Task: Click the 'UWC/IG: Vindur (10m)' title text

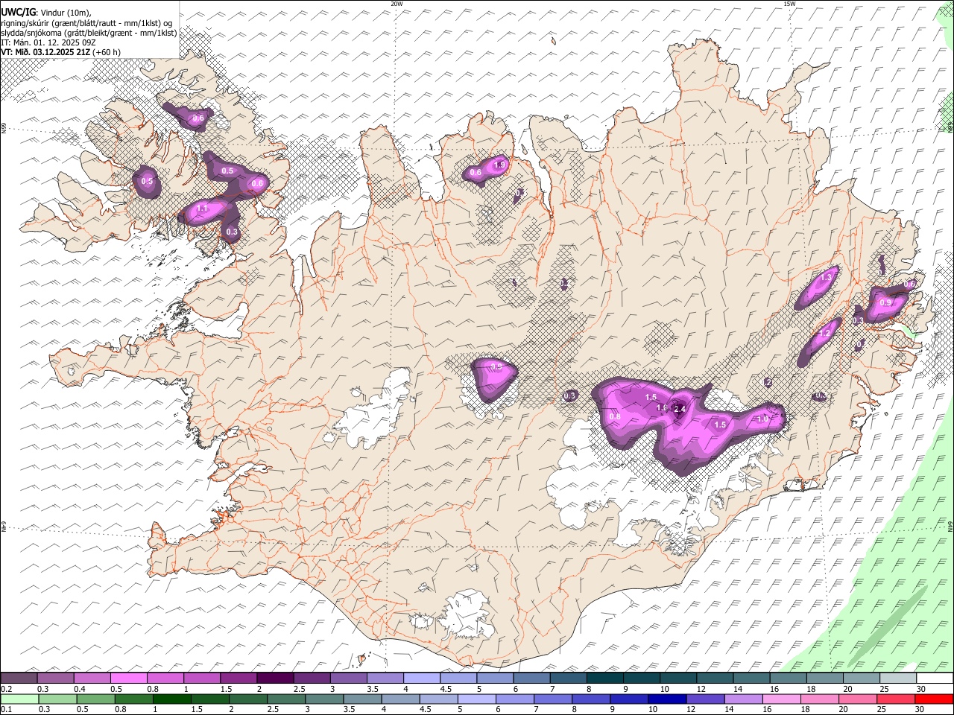Action: (45, 13)
